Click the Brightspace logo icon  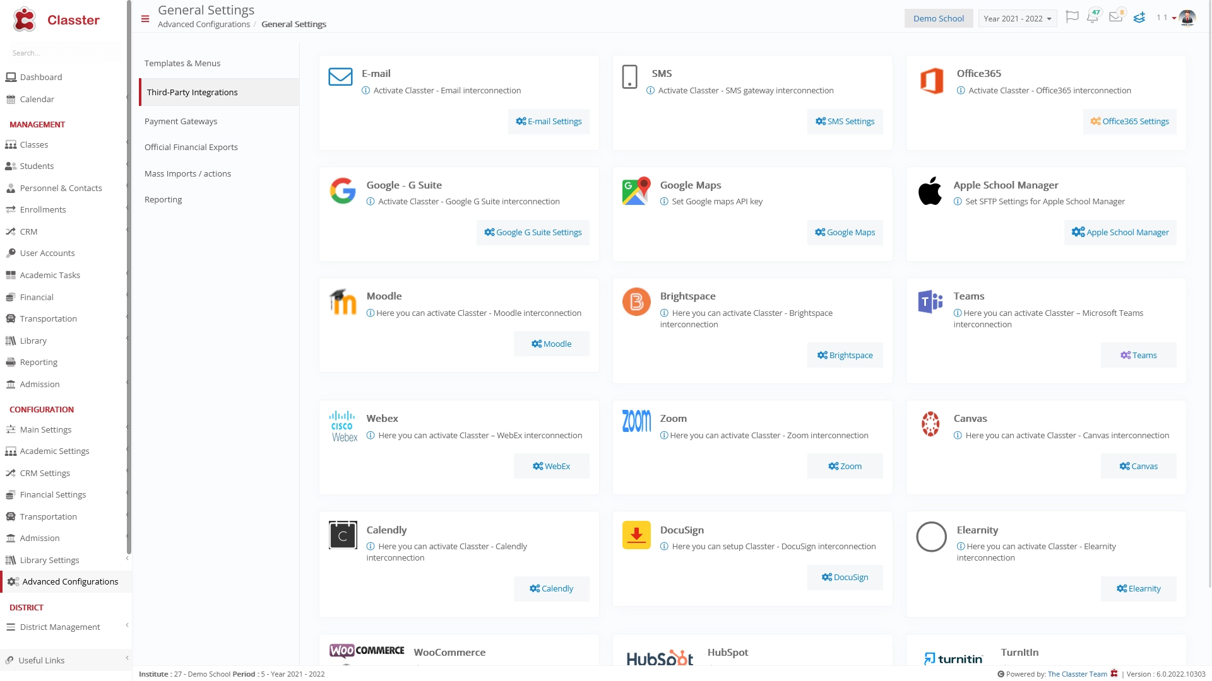[x=636, y=302]
